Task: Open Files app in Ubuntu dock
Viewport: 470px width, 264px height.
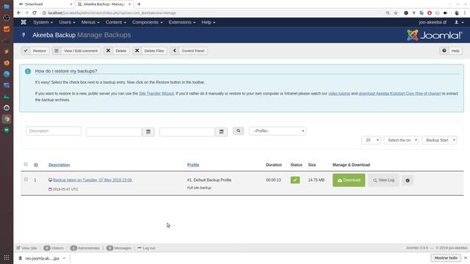Action: point(7,7)
